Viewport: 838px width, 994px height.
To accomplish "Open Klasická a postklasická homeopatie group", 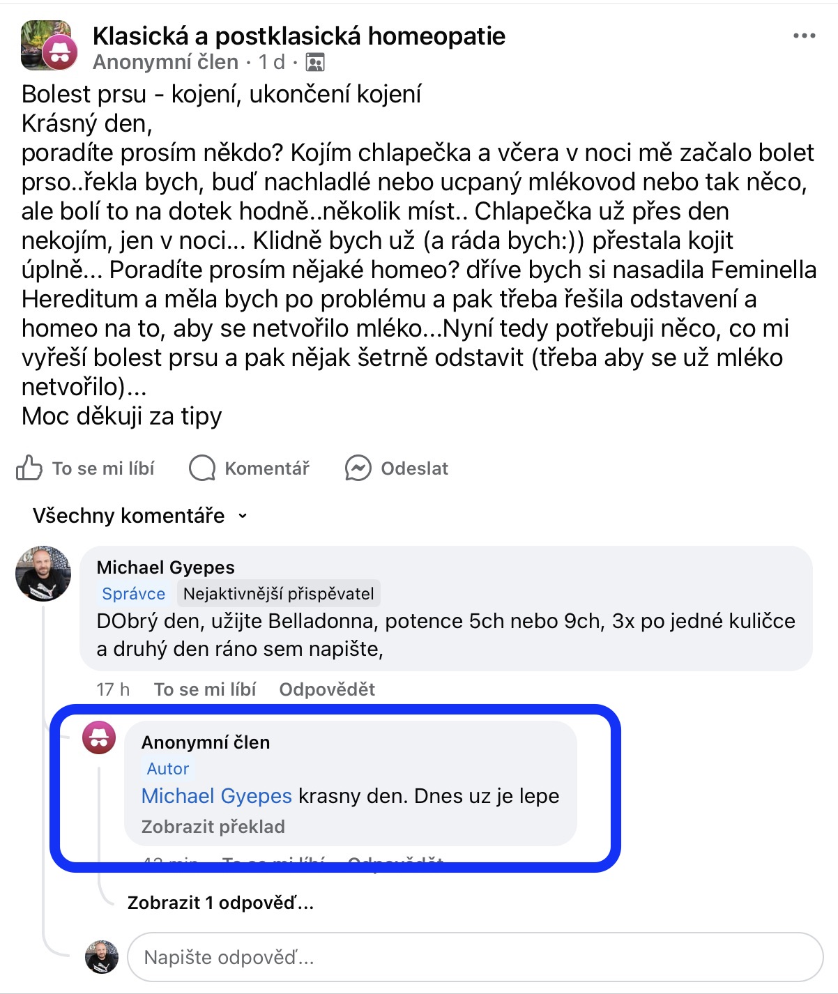I will (298, 36).
